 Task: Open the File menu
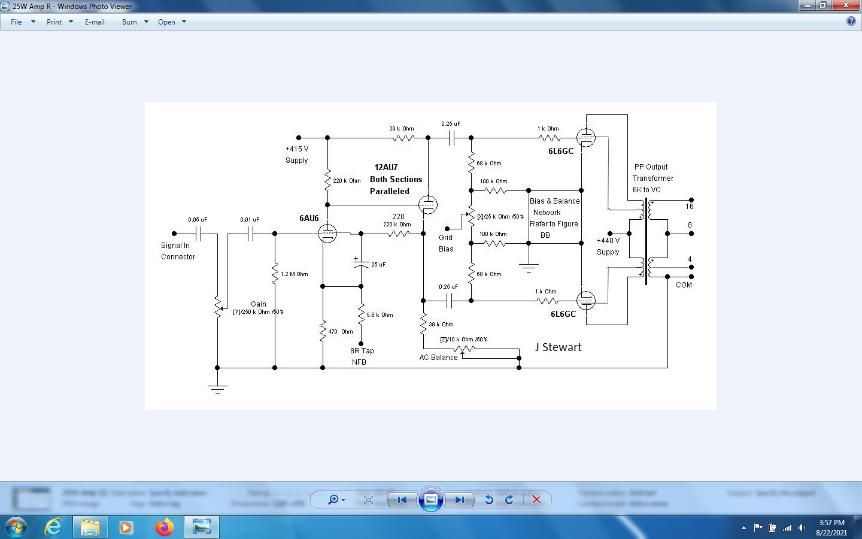(x=16, y=22)
